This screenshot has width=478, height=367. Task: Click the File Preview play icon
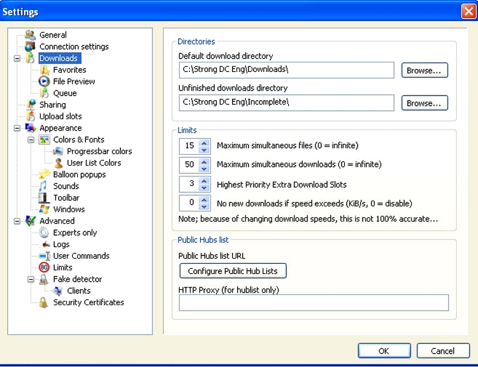coord(44,82)
